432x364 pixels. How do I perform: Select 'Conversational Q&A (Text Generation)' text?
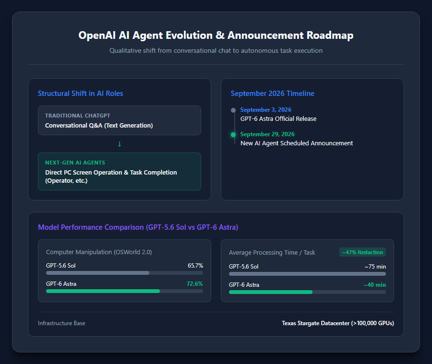coord(99,126)
